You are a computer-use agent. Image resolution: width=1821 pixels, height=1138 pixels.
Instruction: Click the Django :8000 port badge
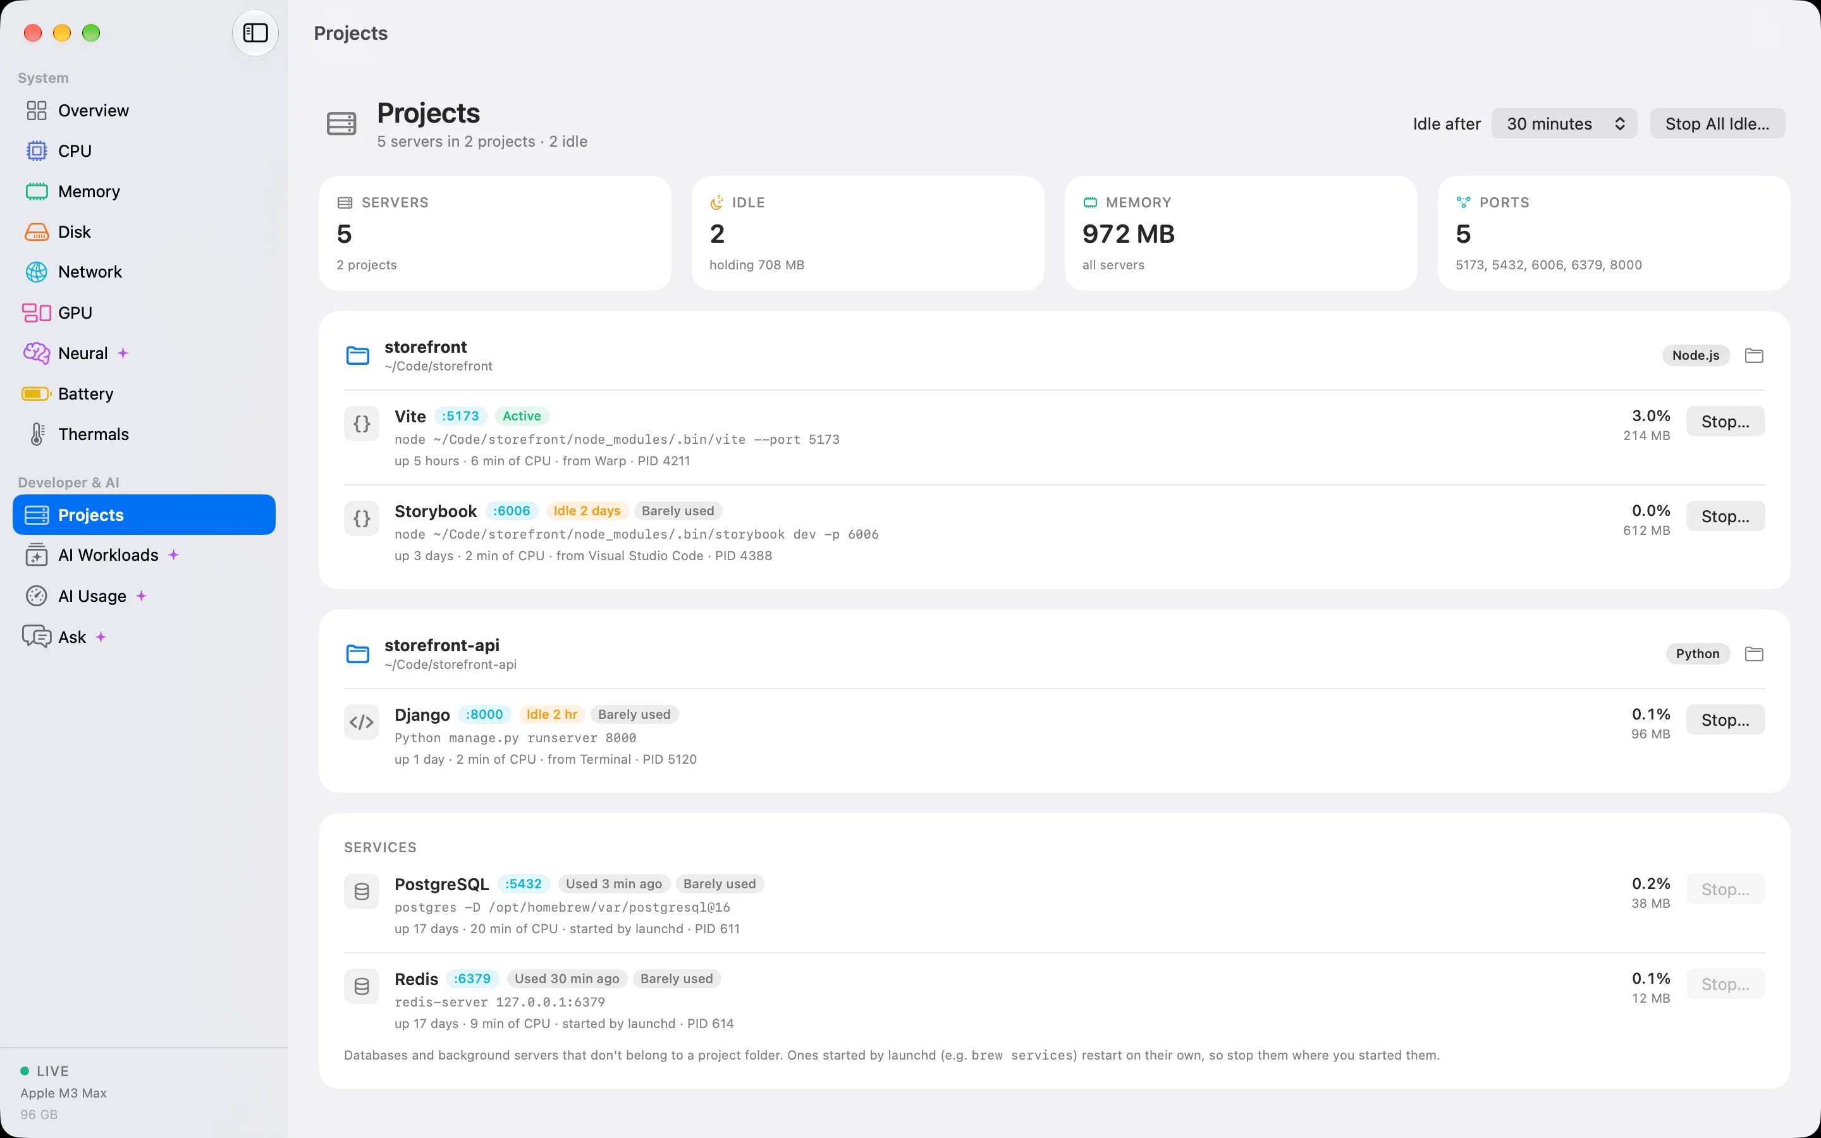pyautogui.click(x=484, y=714)
